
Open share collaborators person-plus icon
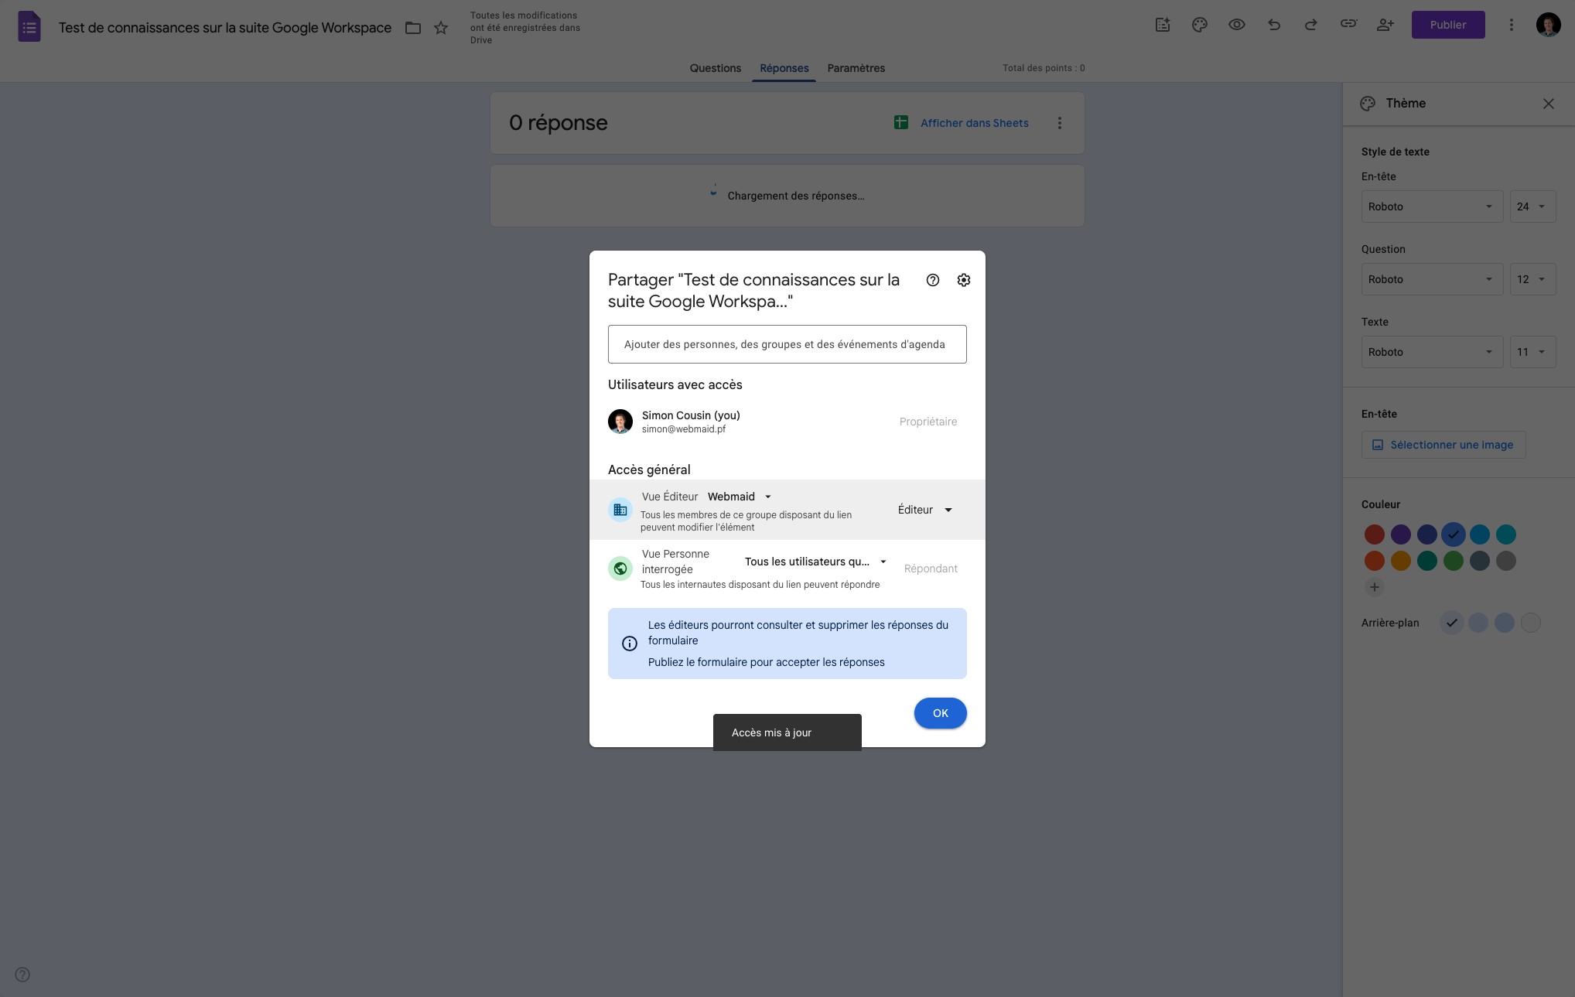(x=1385, y=25)
